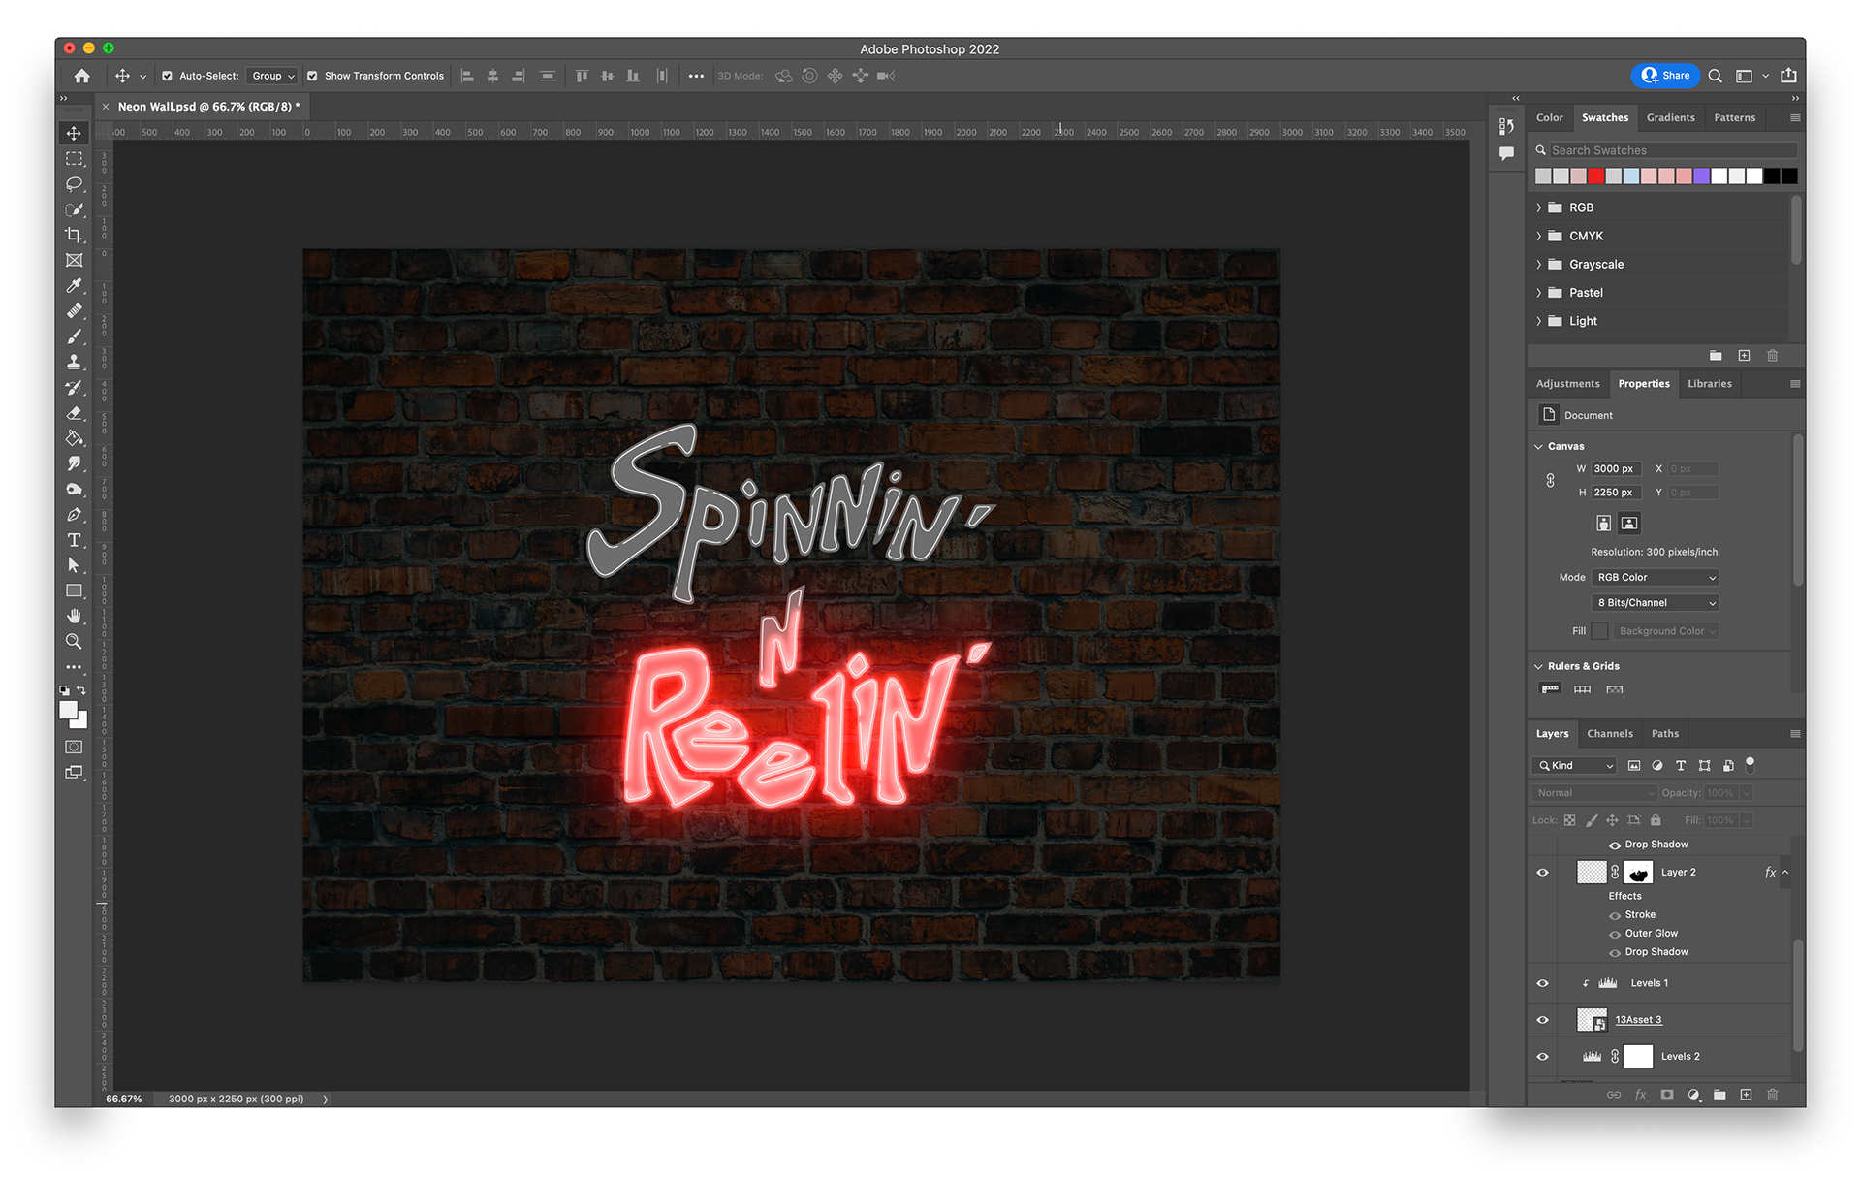The height and width of the screenshot is (1180, 1861).
Task: Toggle visibility of the Outer Glow effect
Action: (1614, 933)
